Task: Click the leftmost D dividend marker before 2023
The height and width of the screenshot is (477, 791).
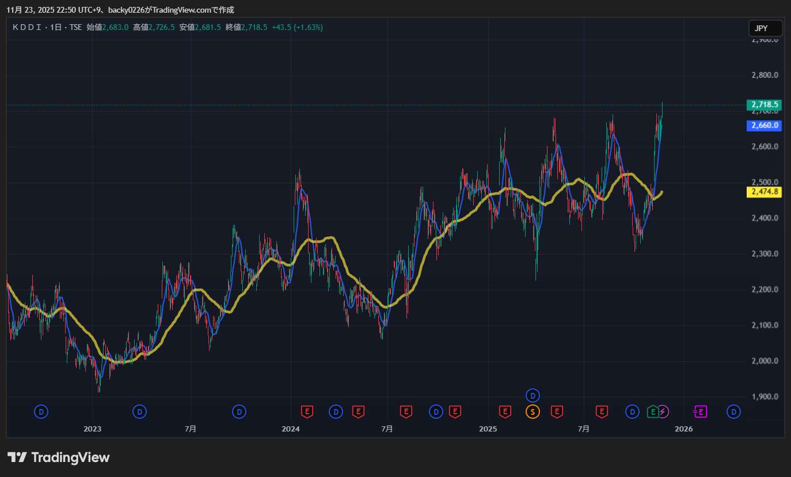Action: (x=41, y=411)
